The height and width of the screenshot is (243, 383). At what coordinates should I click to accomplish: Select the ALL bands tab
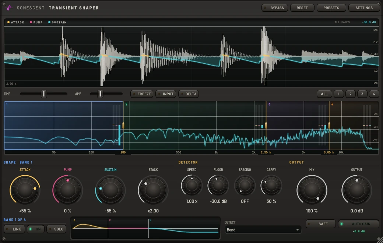[x=324, y=94]
